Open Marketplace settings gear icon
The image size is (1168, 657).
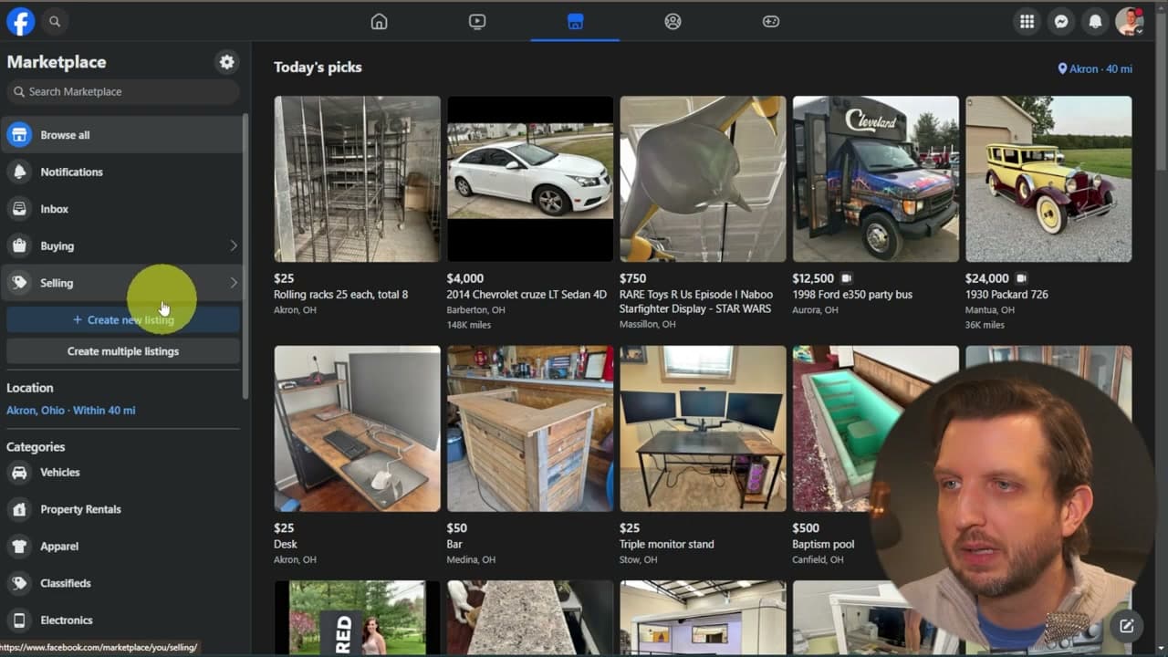(x=226, y=62)
